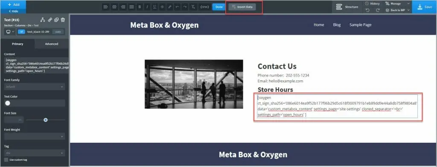Open the state selector
Image resolution: width=437 pixels, height=167 pixels.
click(58, 32)
